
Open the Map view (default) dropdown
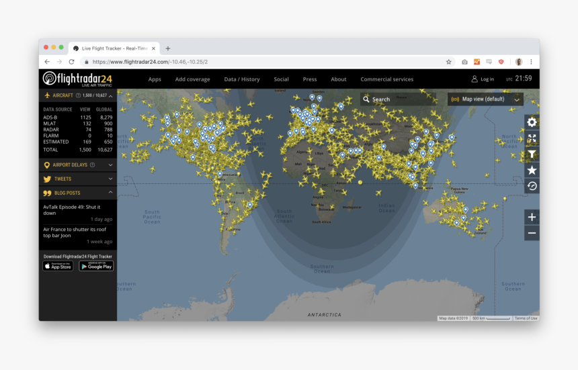(x=485, y=99)
